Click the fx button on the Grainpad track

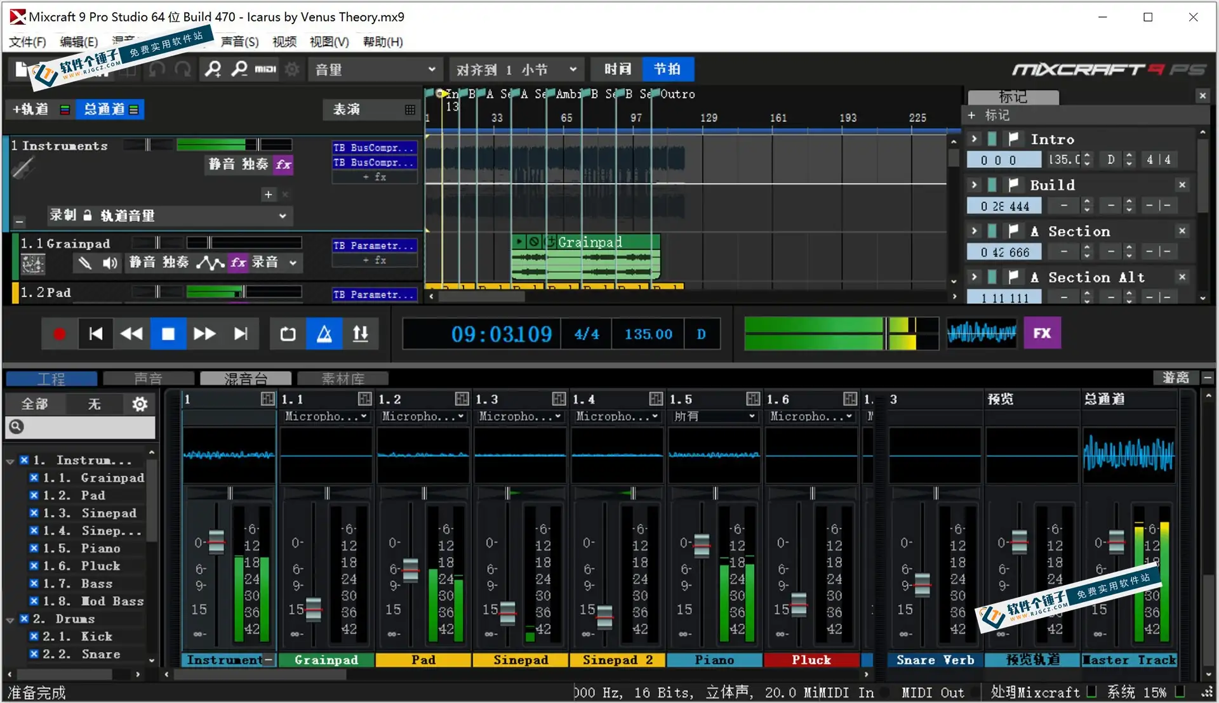point(237,263)
